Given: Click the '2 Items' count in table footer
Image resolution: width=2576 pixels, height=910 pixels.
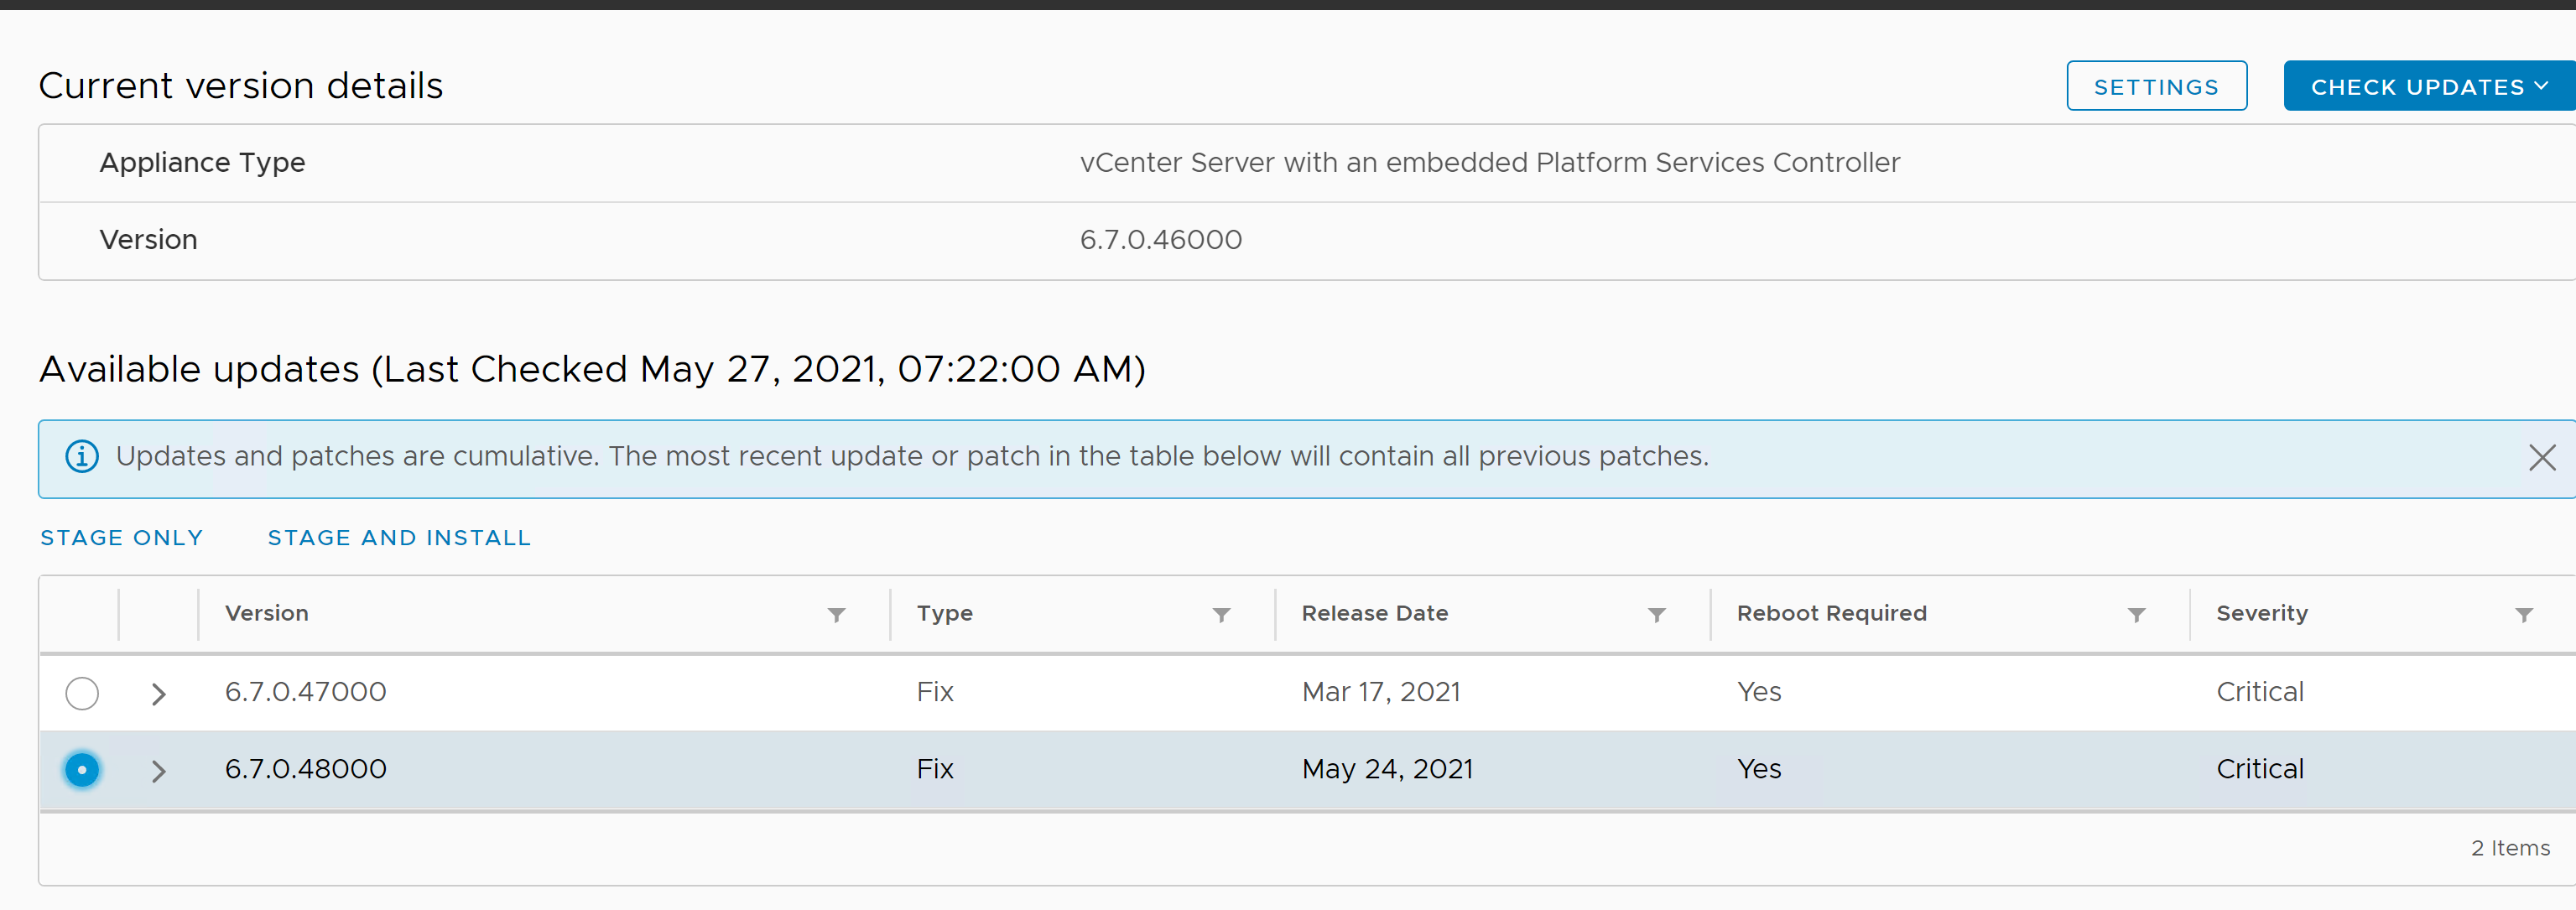Looking at the screenshot, I should (x=2510, y=848).
